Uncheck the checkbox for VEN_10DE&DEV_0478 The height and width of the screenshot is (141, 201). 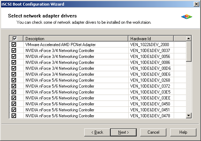coord(14,116)
